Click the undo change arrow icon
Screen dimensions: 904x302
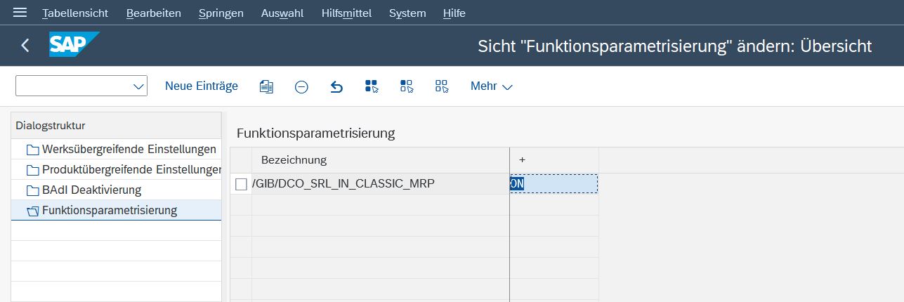[x=336, y=86]
